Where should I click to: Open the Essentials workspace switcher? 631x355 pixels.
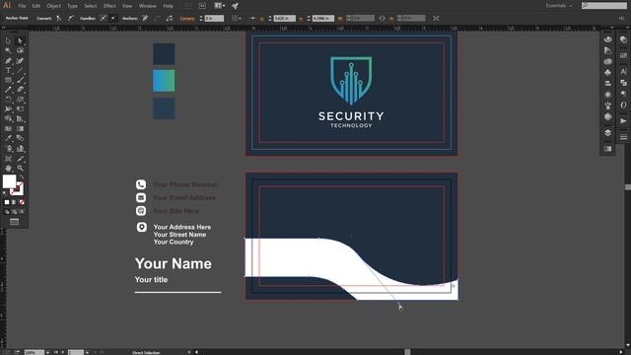(x=559, y=6)
